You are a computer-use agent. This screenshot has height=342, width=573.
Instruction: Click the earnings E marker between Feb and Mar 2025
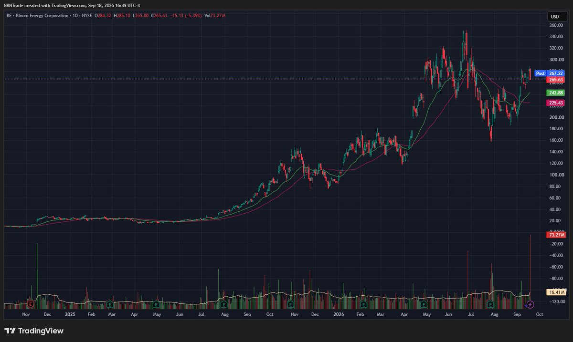coord(110,304)
